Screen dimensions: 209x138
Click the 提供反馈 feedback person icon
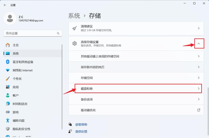(x=70, y=131)
